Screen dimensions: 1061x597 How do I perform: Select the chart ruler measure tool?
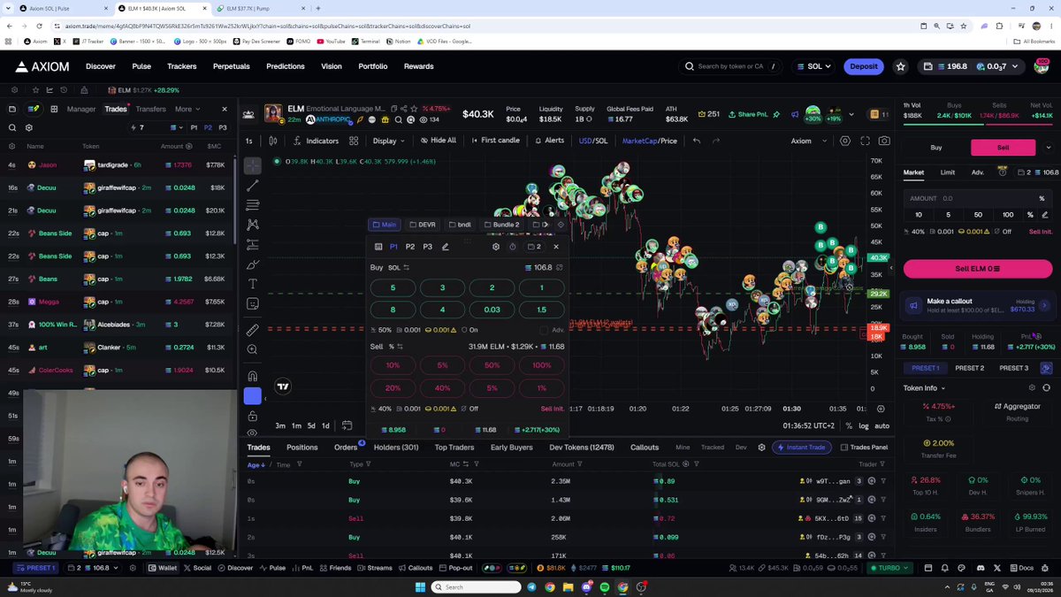(253, 330)
